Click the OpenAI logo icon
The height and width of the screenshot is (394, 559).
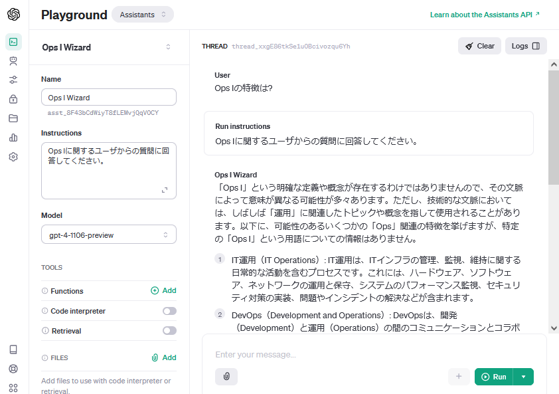point(13,15)
